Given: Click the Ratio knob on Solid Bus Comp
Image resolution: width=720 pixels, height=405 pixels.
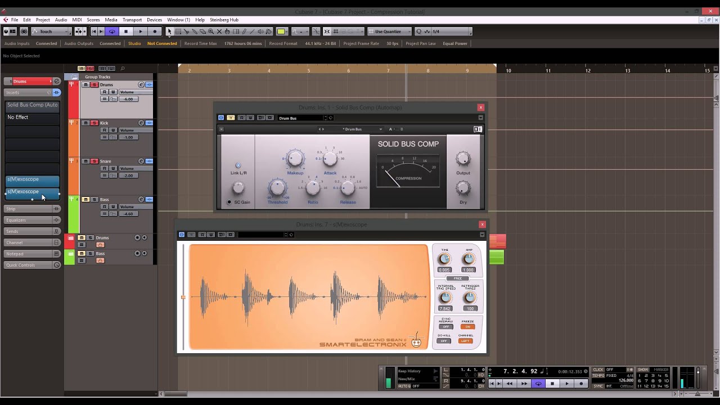Looking at the screenshot, I should click(313, 188).
